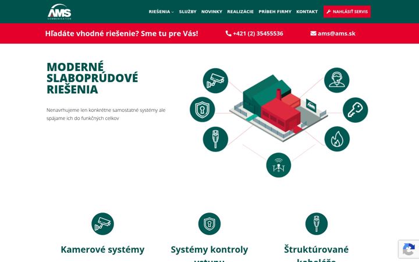Open the Štruktúrované kabeláže heading

[x=317, y=253]
